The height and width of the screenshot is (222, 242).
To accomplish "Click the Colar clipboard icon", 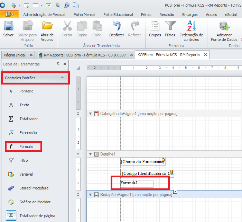I will tap(97, 26).
